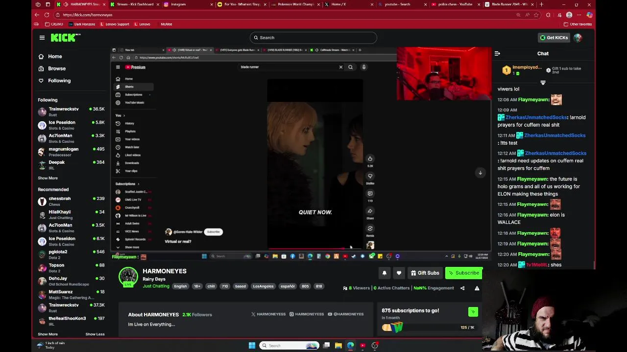Open the Windows Start button on the taskbar
Screen dimensions: 627x352
252,346
